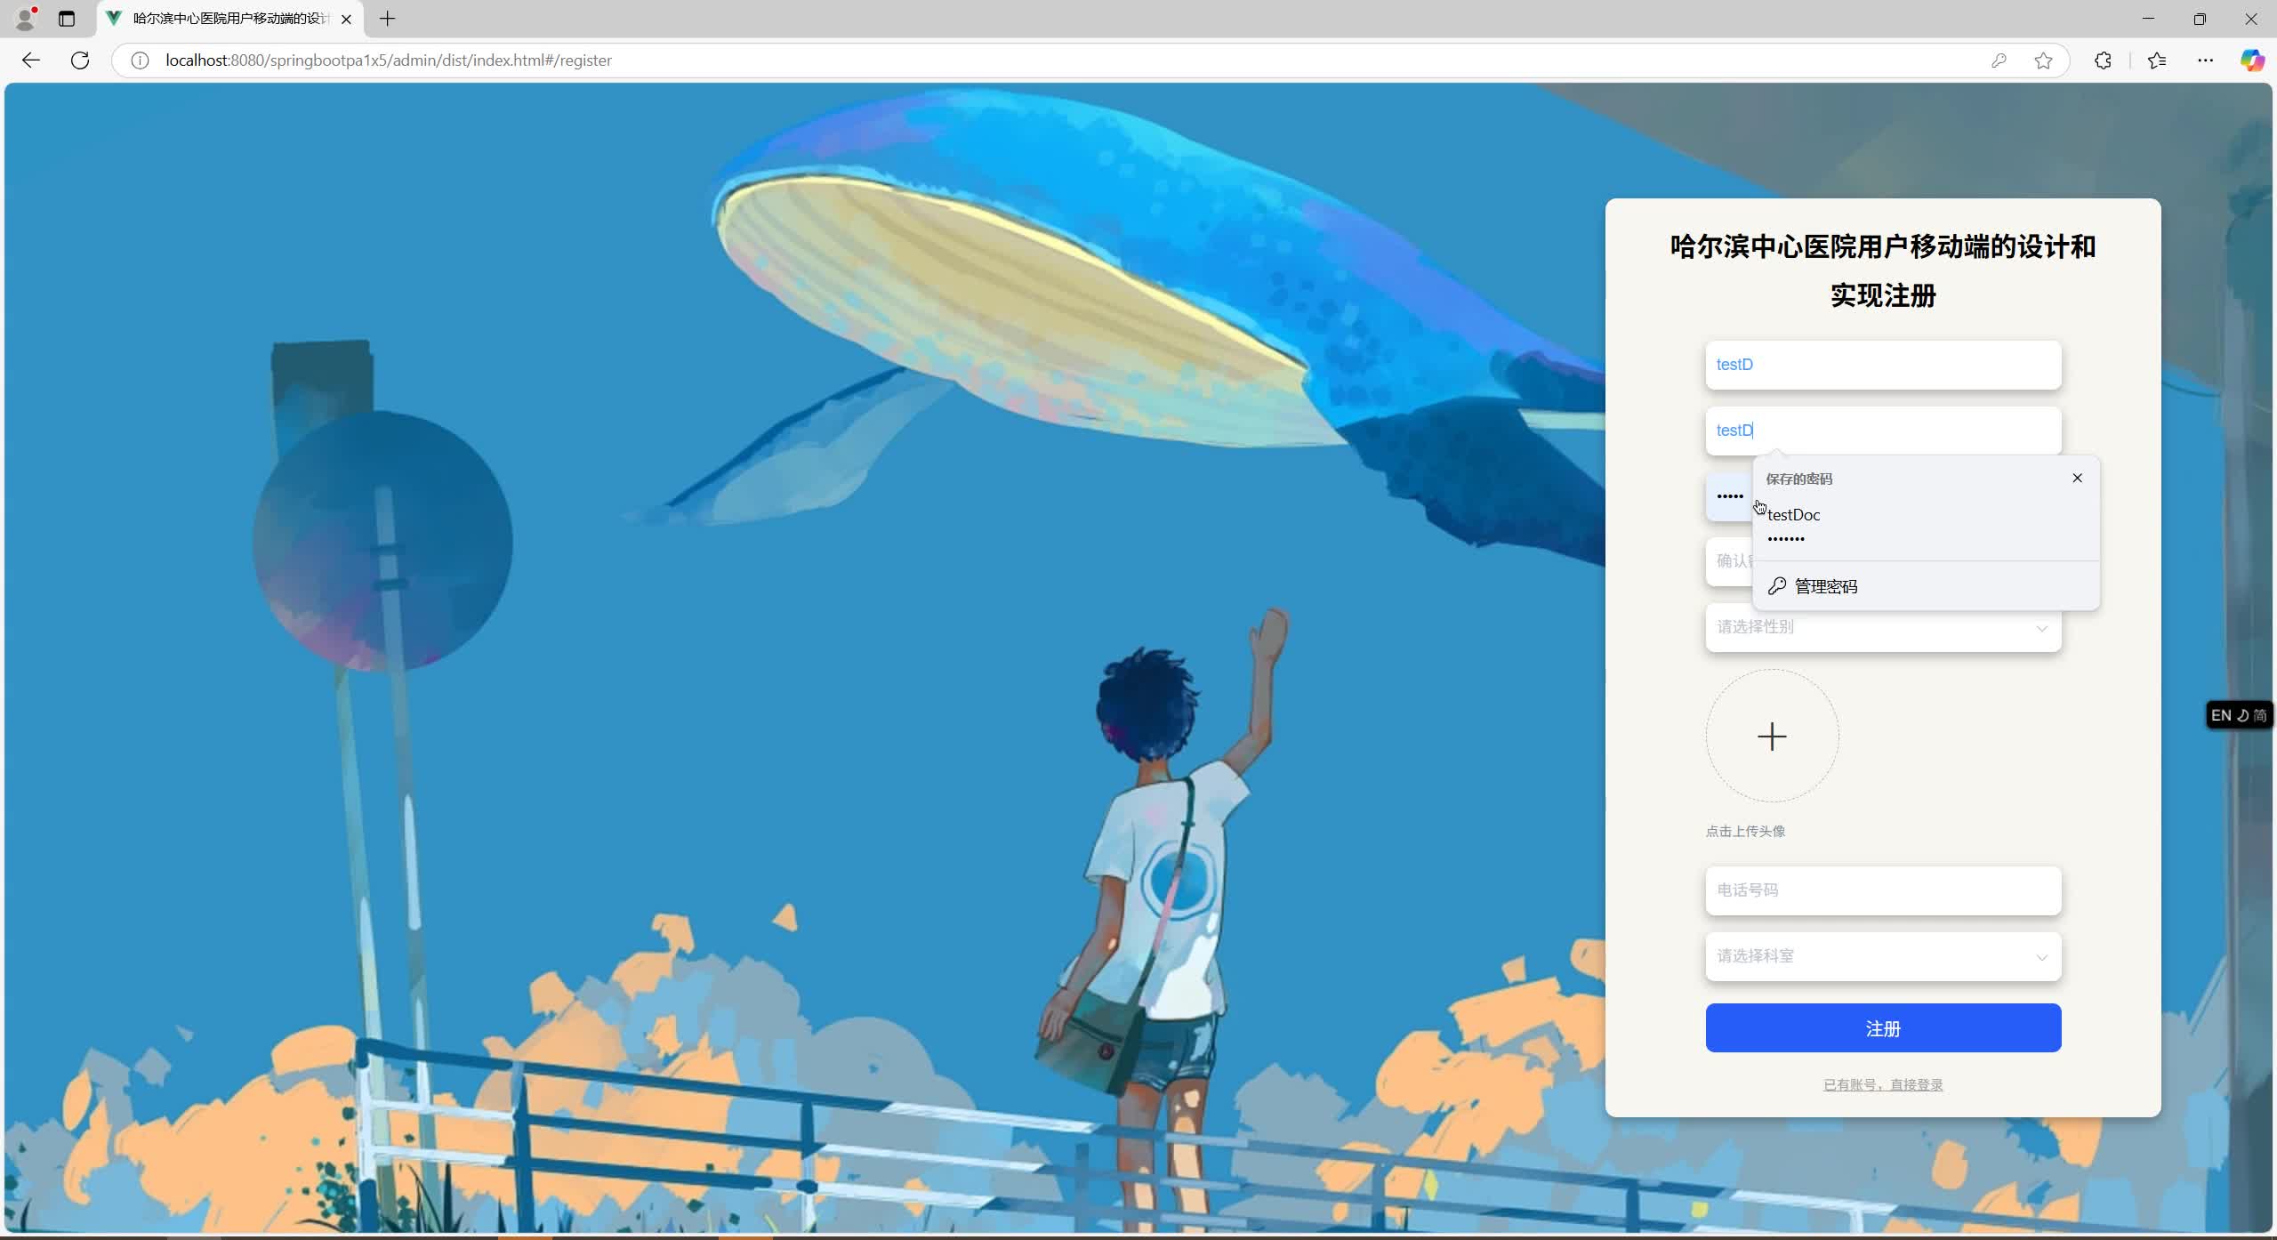
Task: Go back using the back arrow
Action: tap(31, 60)
